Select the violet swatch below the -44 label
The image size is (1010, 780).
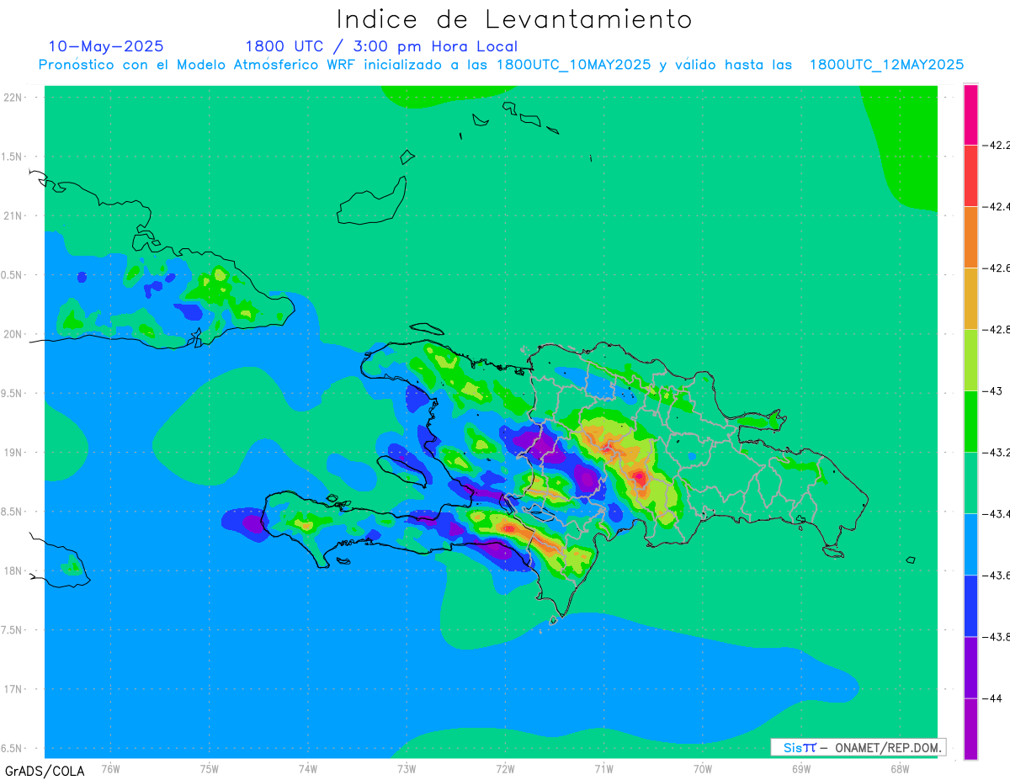(x=970, y=729)
